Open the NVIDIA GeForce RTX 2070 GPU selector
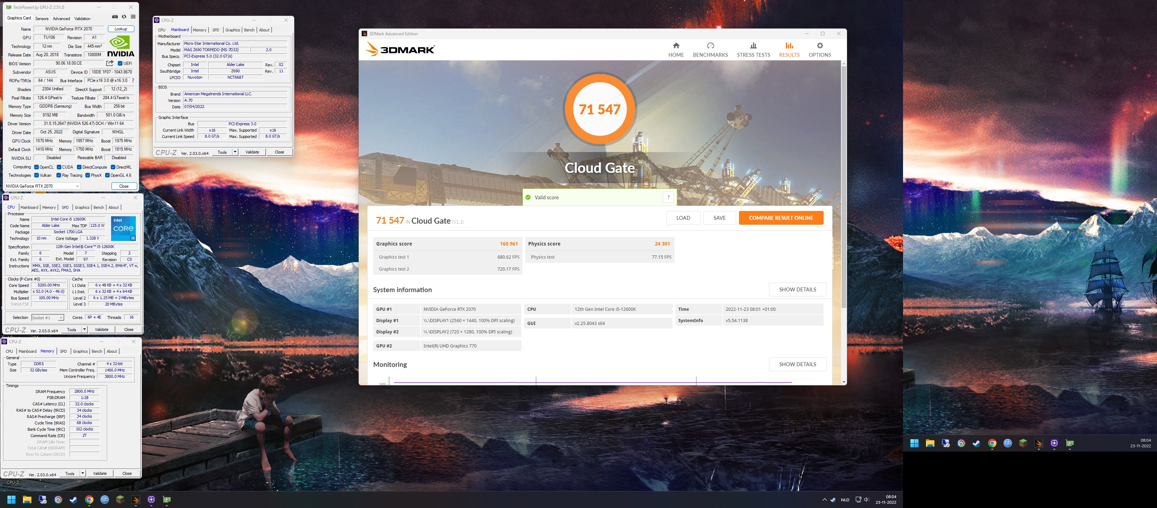The height and width of the screenshot is (508, 1157). [x=43, y=186]
